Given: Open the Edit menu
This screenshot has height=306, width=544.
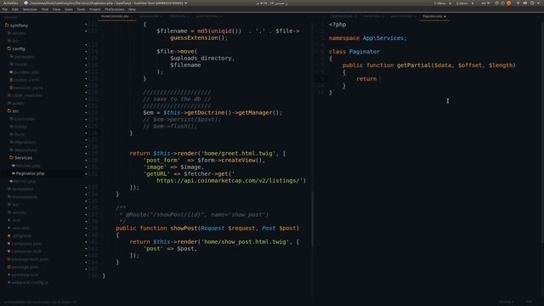Looking at the screenshot, I should 15,9.
